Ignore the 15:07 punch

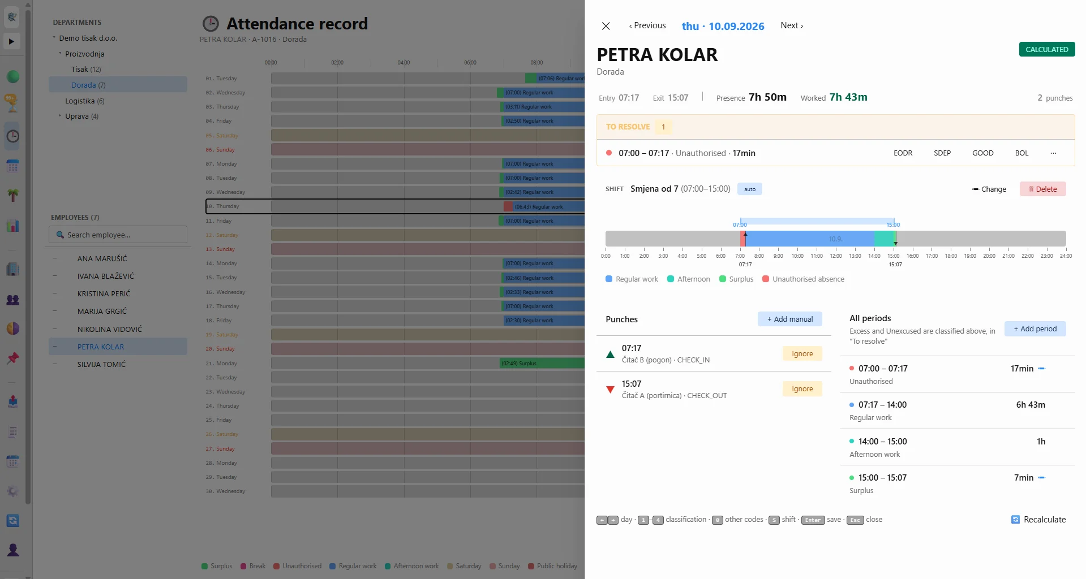coord(802,389)
